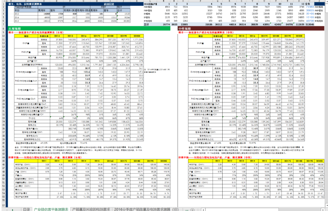Image resolution: width=328 pixels, height=211 pixels.
Task: Select 2020E header in optimistic supply table
Action: pyautogui.click(x=163, y=161)
